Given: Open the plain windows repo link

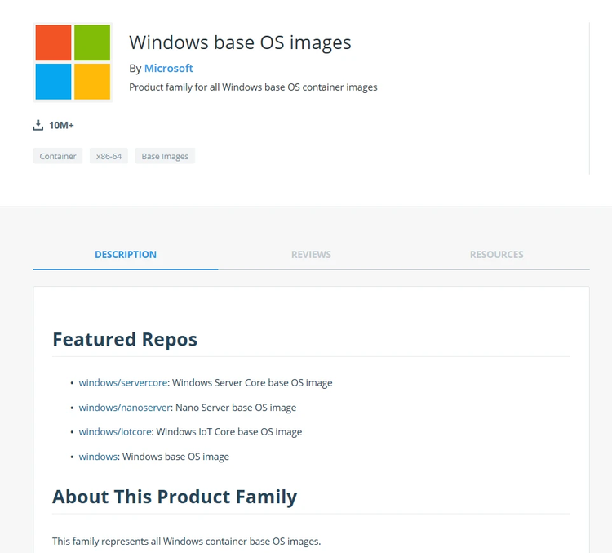Looking at the screenshot, I should 98,457.
